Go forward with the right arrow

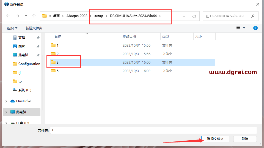coord(18,16)
